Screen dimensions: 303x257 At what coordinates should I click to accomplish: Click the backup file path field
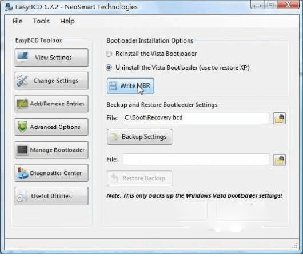pos(196,118)
